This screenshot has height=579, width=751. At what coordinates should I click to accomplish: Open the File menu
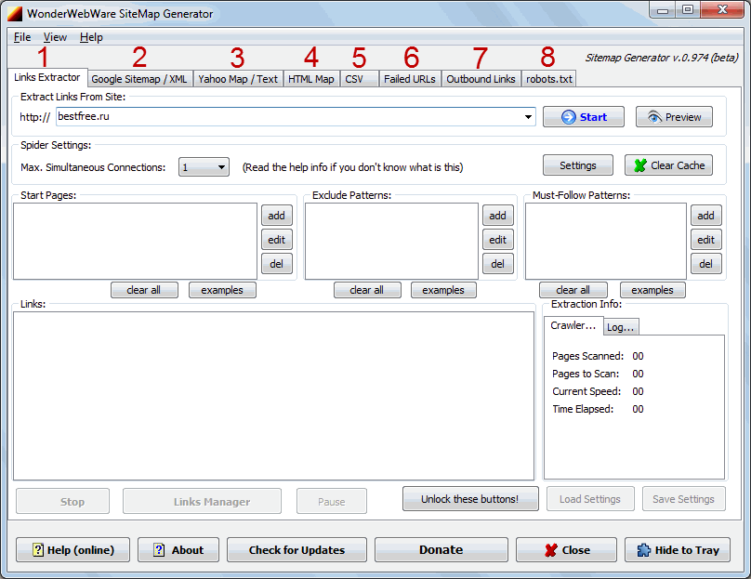[22, 37]
